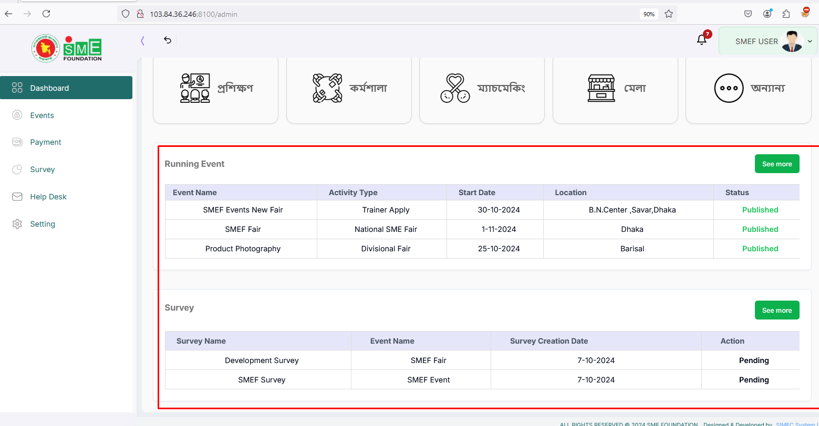Collapse sidebar with the left chevron
Image resolution: width=819 pixels, height=426 pixels.
(x=142, y=40)
